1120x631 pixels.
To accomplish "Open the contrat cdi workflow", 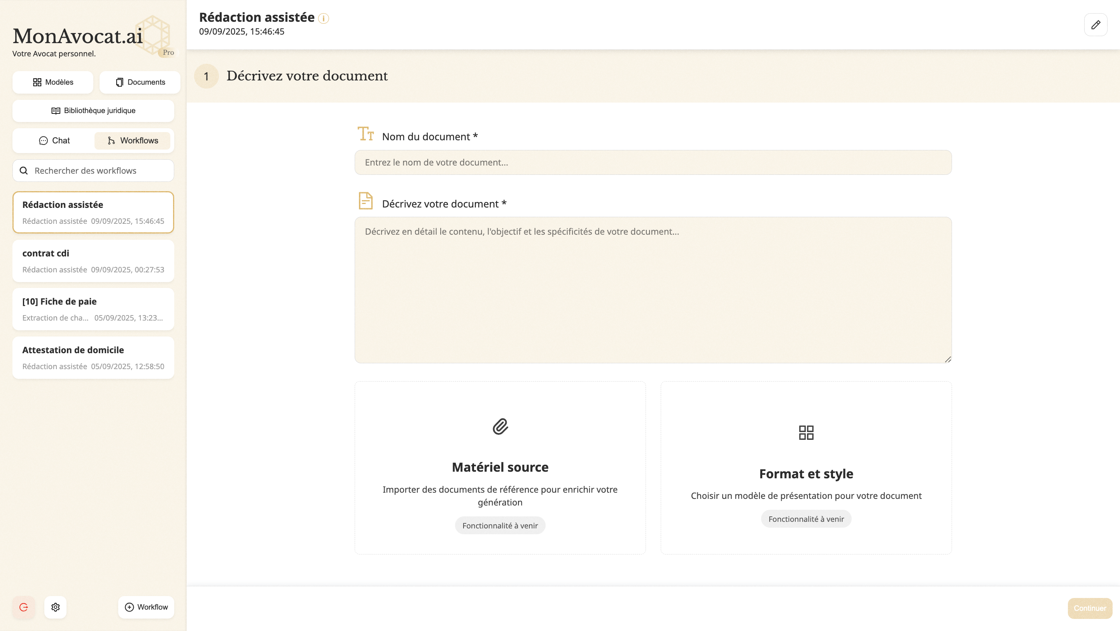I will (93, 261).
